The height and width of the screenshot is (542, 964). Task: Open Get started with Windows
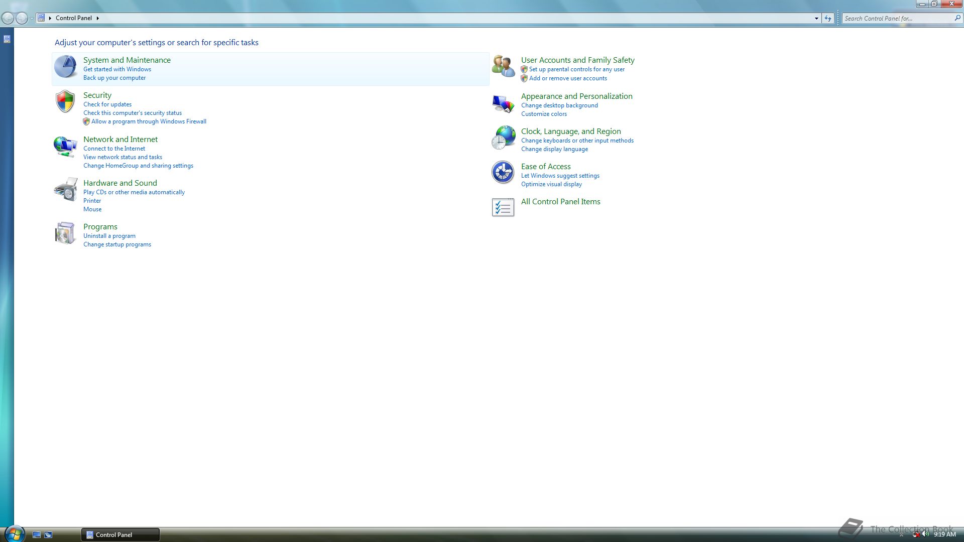(x=117, y=69)
